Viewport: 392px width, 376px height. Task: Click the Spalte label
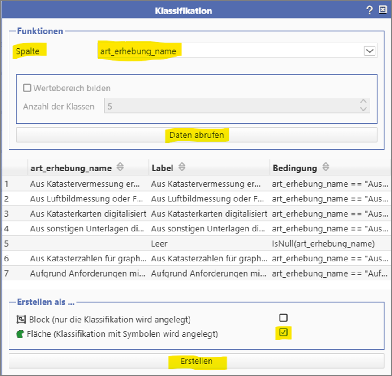click(x=28, y=51)
